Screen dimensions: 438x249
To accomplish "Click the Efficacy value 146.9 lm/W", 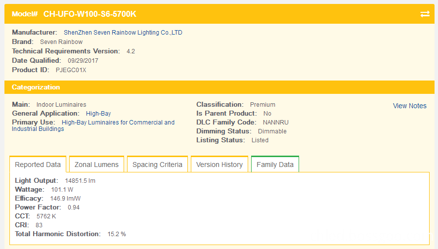I will point(65,199).
